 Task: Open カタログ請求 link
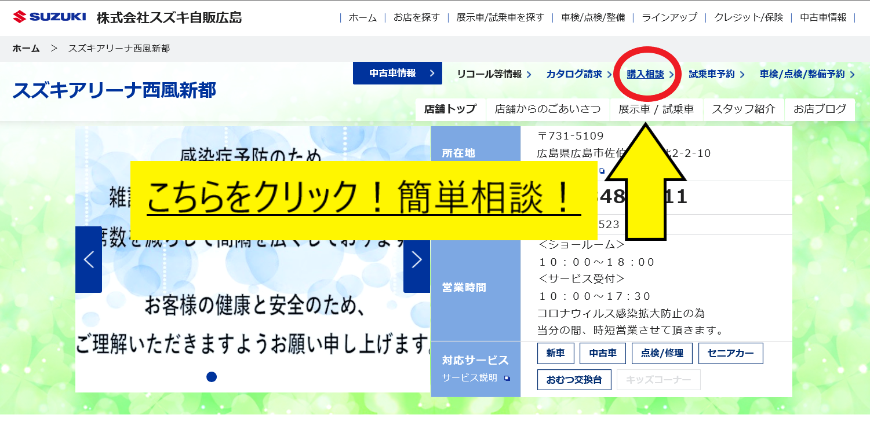point(579,74)
